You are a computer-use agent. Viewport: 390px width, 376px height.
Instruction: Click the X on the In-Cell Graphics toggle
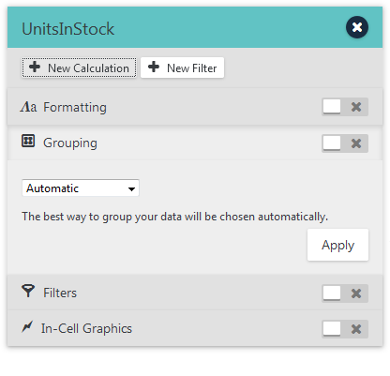coord(356,329)
